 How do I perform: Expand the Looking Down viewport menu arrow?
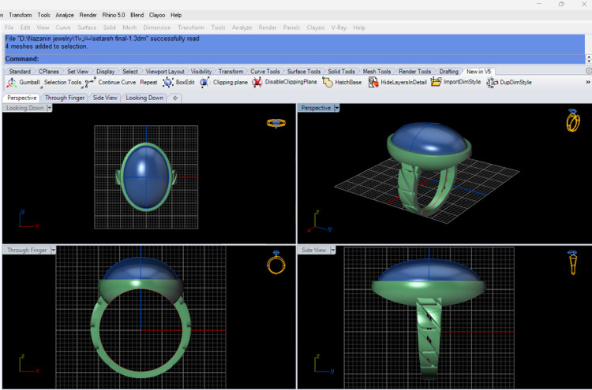pyautogui.click(x=48, y=108)
